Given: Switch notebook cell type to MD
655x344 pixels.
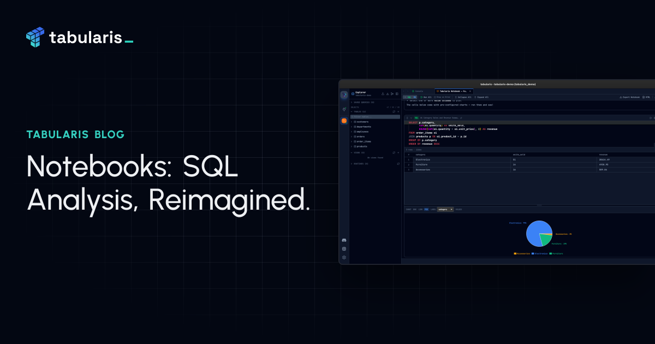Looking at the screenshot, I should click(415, 97).
